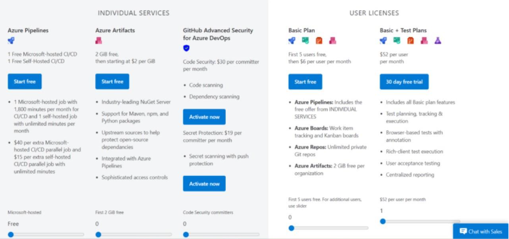Click the Microsoft-hosted slider handle

click(11, 235)
